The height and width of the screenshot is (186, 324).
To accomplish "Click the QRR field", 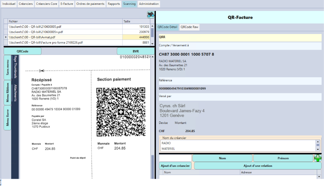I will click(240, 37).
